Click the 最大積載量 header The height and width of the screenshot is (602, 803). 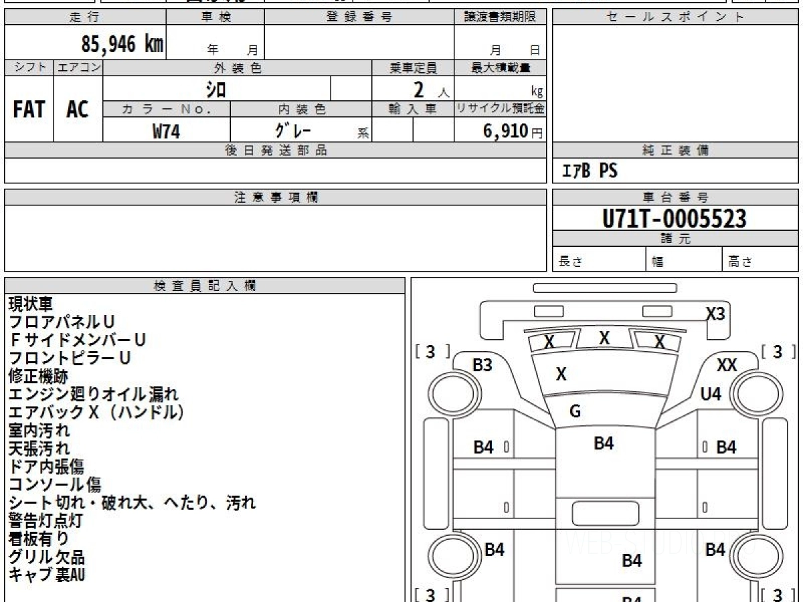point(500,68)
